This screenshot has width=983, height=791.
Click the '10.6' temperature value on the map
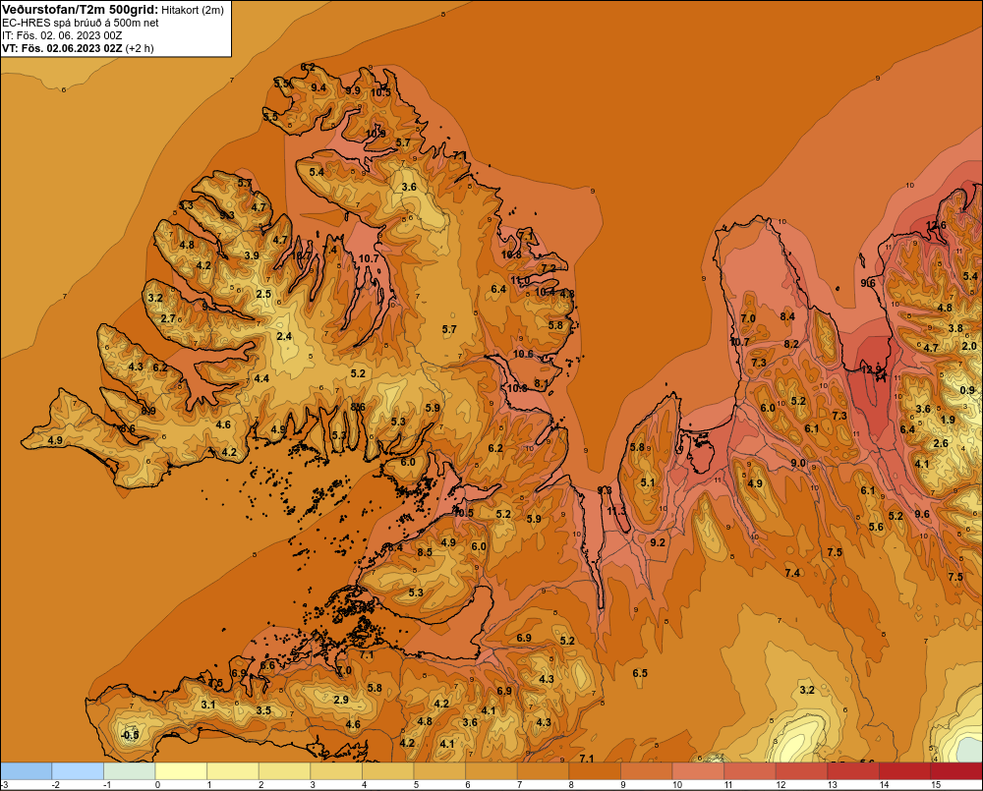[523, 354]
